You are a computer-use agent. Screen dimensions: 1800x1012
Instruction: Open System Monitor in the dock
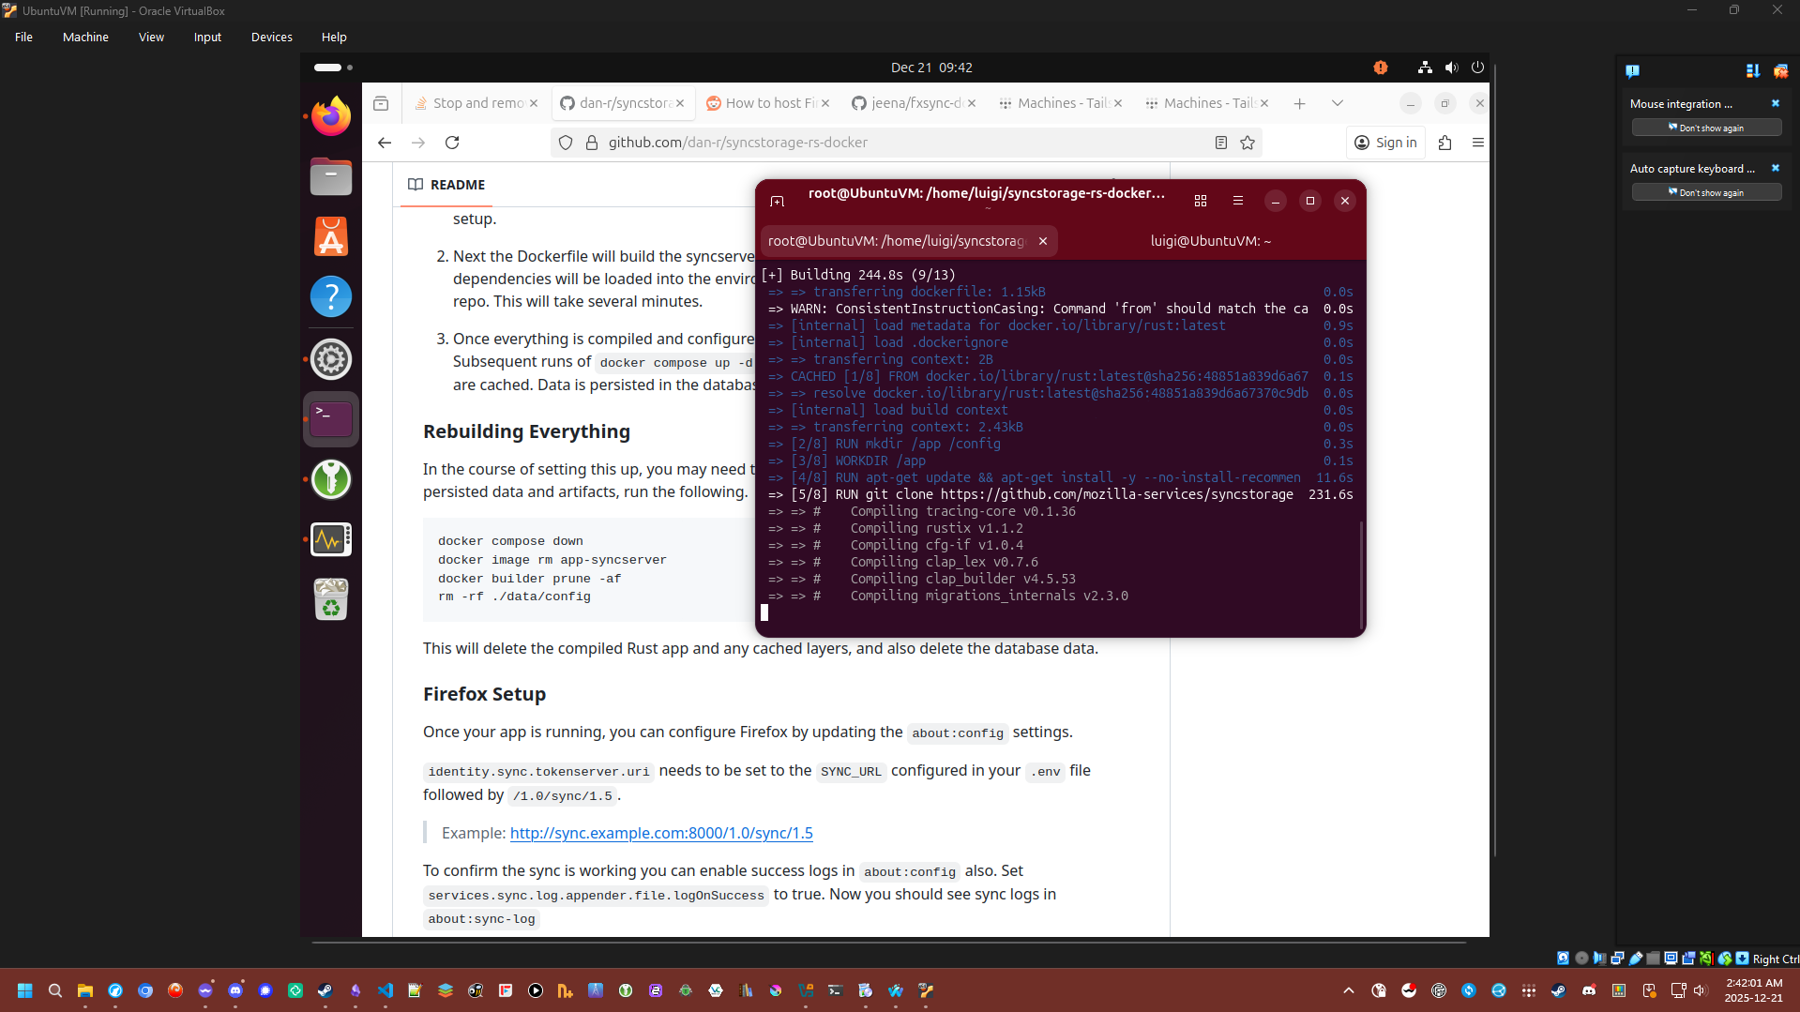click(x=331, y=539)
